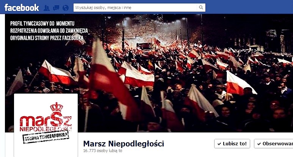This screenshot has width=293, height=157.
Task: Open the 16.773 osoby lubią to link
Action: (103, 151)
